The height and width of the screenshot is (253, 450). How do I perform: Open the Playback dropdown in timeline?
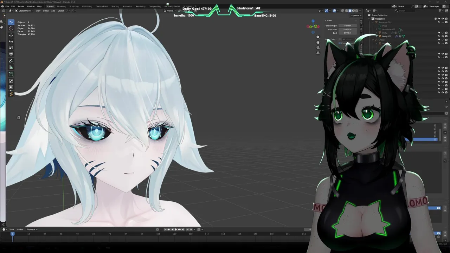tap(32, 229)
